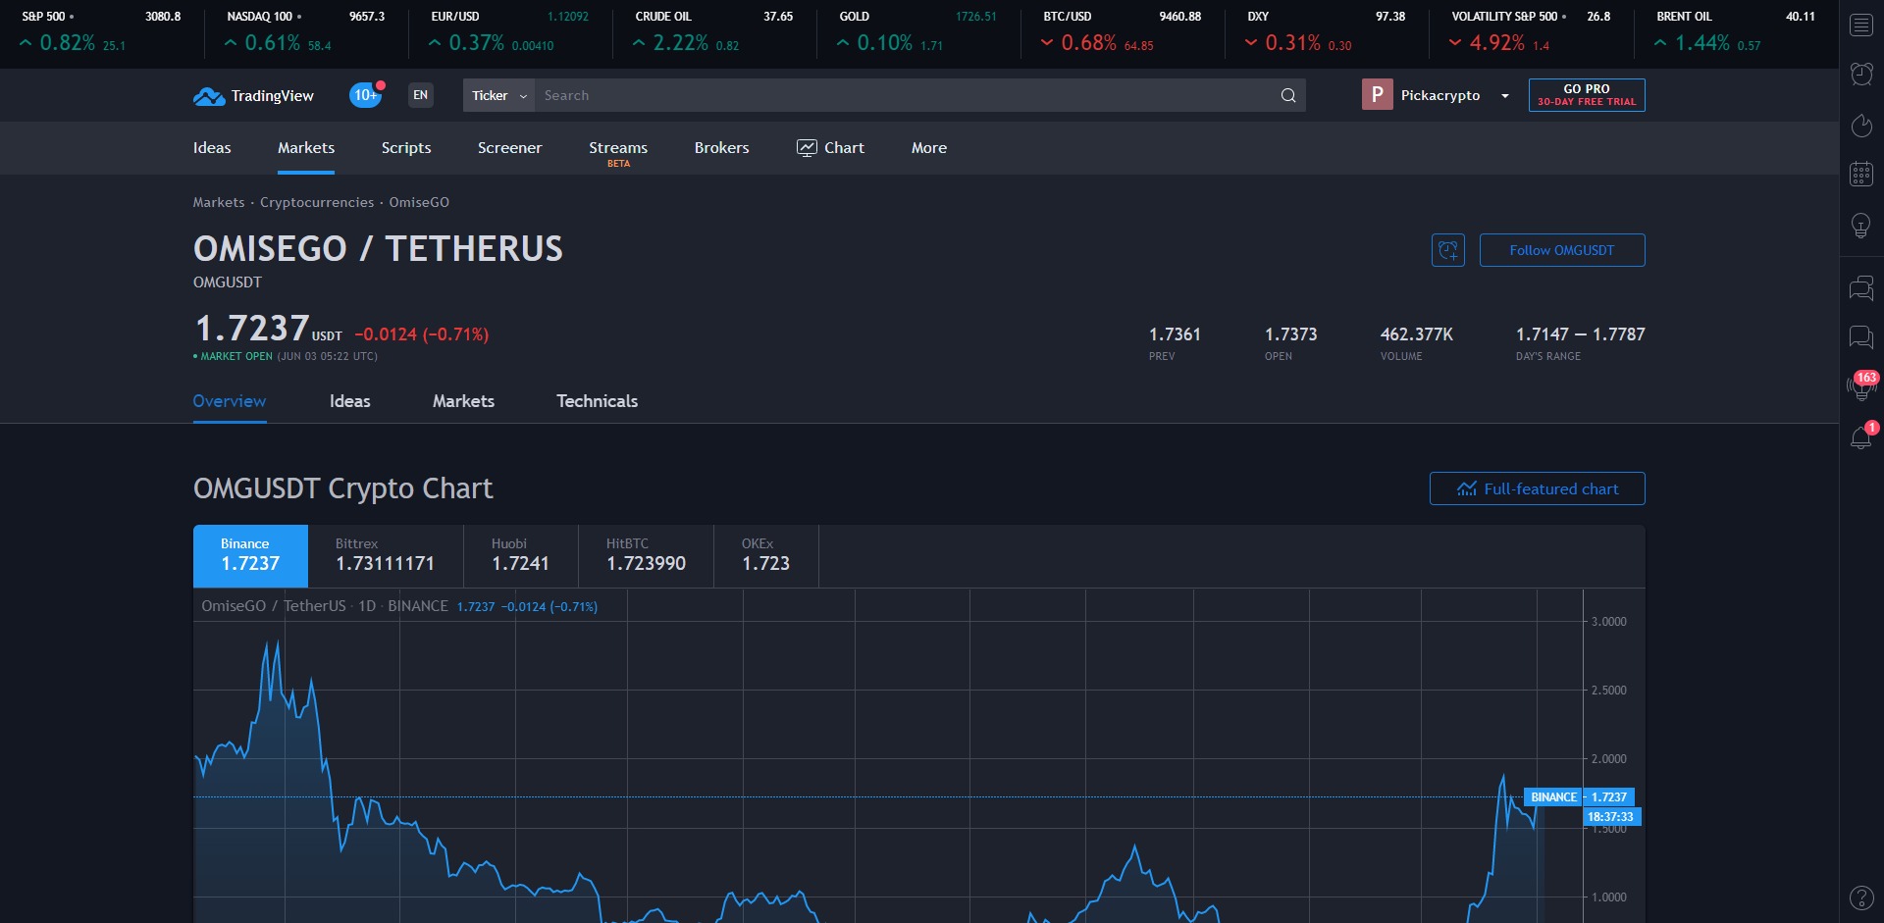1884x923 pixels.
Task: Click the Markets breadcrumb link
Action: pyautogui.click(x=219, y=202)
